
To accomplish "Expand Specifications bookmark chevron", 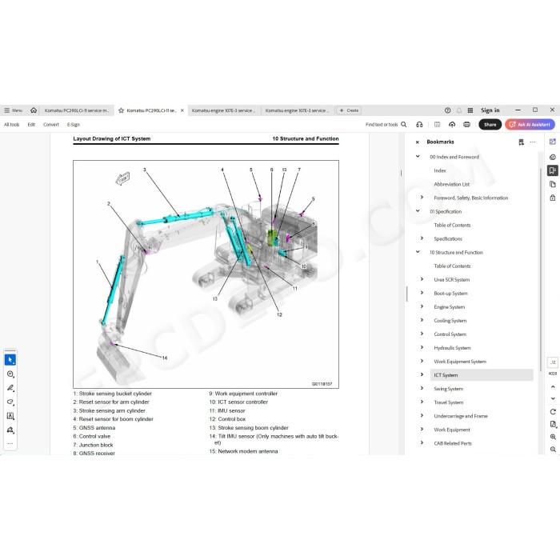I will (422, 238).
